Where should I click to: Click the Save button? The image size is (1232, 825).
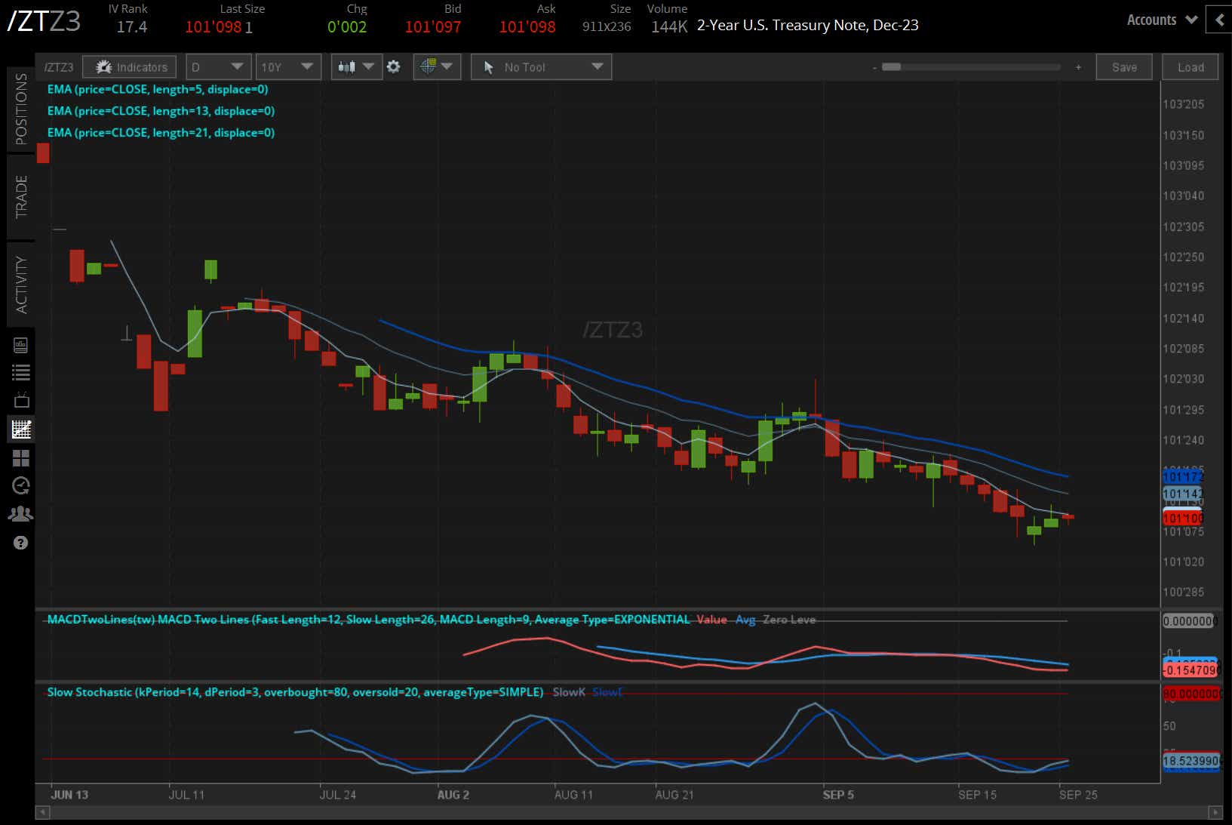click(x=1124, y=67)
